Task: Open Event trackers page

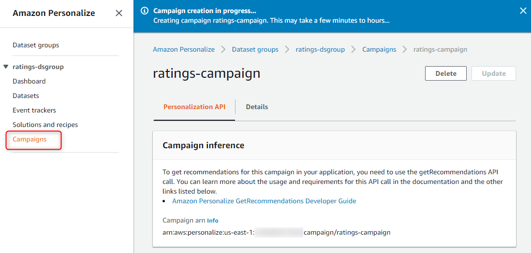Action: pyautogui.click(x=34, y=110)
